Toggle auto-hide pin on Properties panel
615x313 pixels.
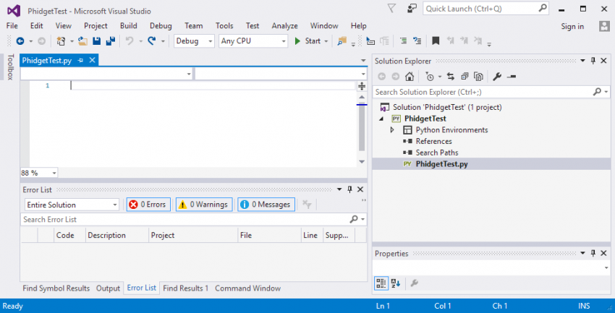pyautogui.click(x=593, y=254)
